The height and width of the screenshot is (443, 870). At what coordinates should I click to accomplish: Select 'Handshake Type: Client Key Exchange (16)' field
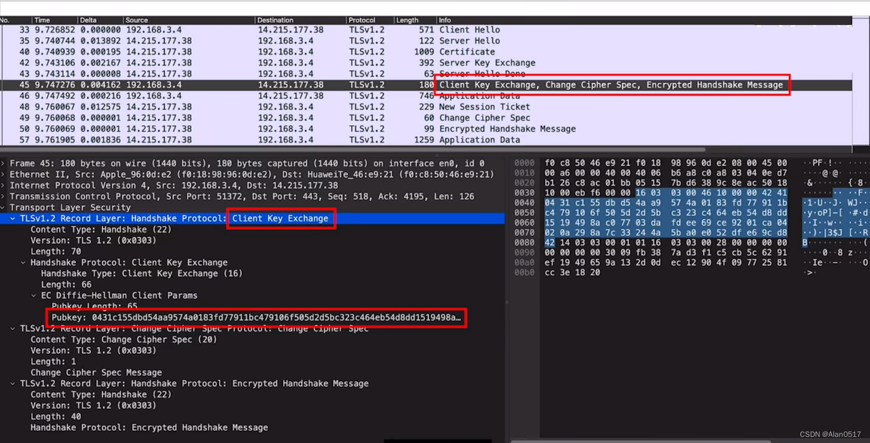point(142,273)
